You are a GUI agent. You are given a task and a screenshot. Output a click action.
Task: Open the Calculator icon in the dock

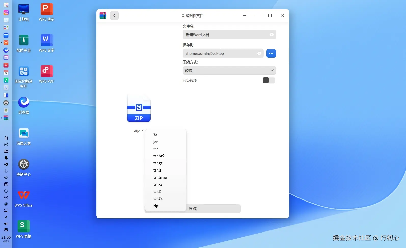pyautogui.click(x=6, y=95)
